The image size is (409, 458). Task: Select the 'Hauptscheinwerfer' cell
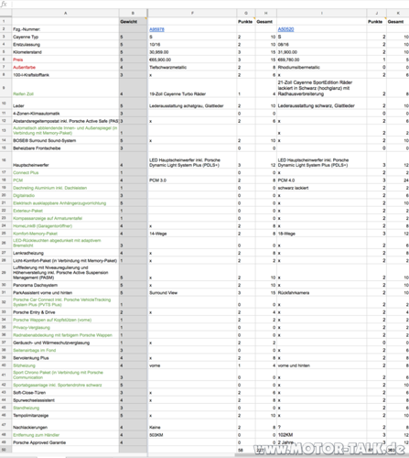[65, 160]
